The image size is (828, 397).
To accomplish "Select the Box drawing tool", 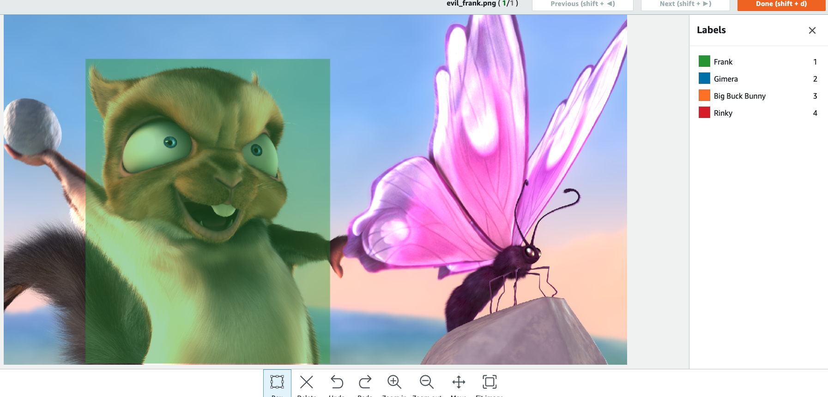I will coord(277,382).
